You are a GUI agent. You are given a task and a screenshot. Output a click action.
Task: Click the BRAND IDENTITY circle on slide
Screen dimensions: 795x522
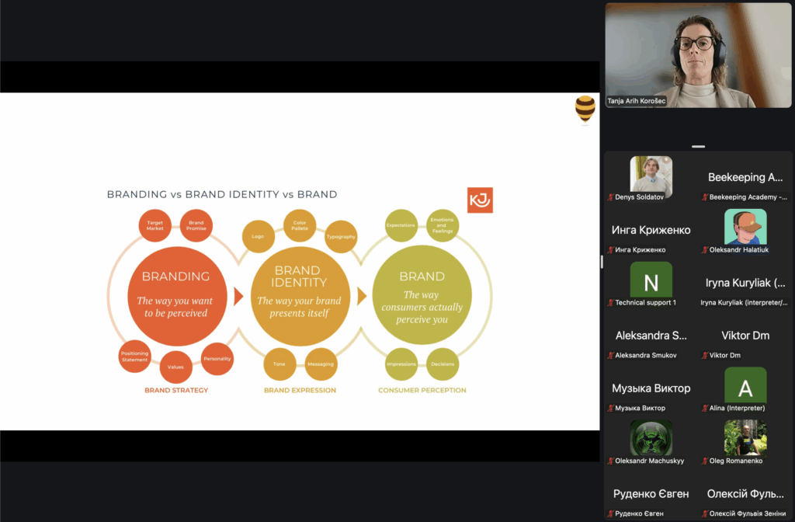pos(300,296)
